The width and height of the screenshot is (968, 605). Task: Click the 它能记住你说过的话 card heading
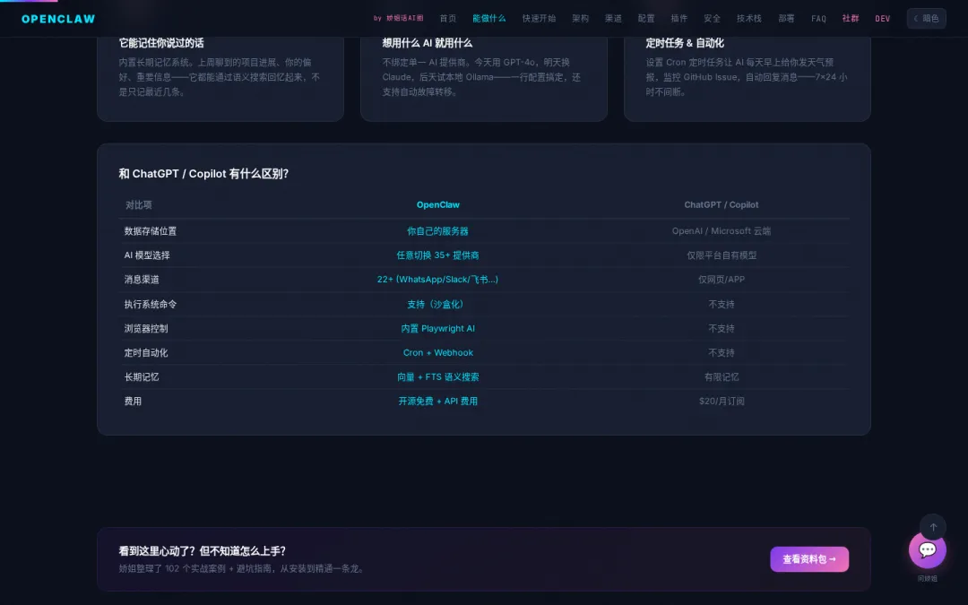coord(161,43)
